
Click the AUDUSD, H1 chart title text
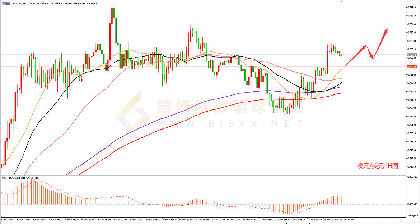click(18, 3)
